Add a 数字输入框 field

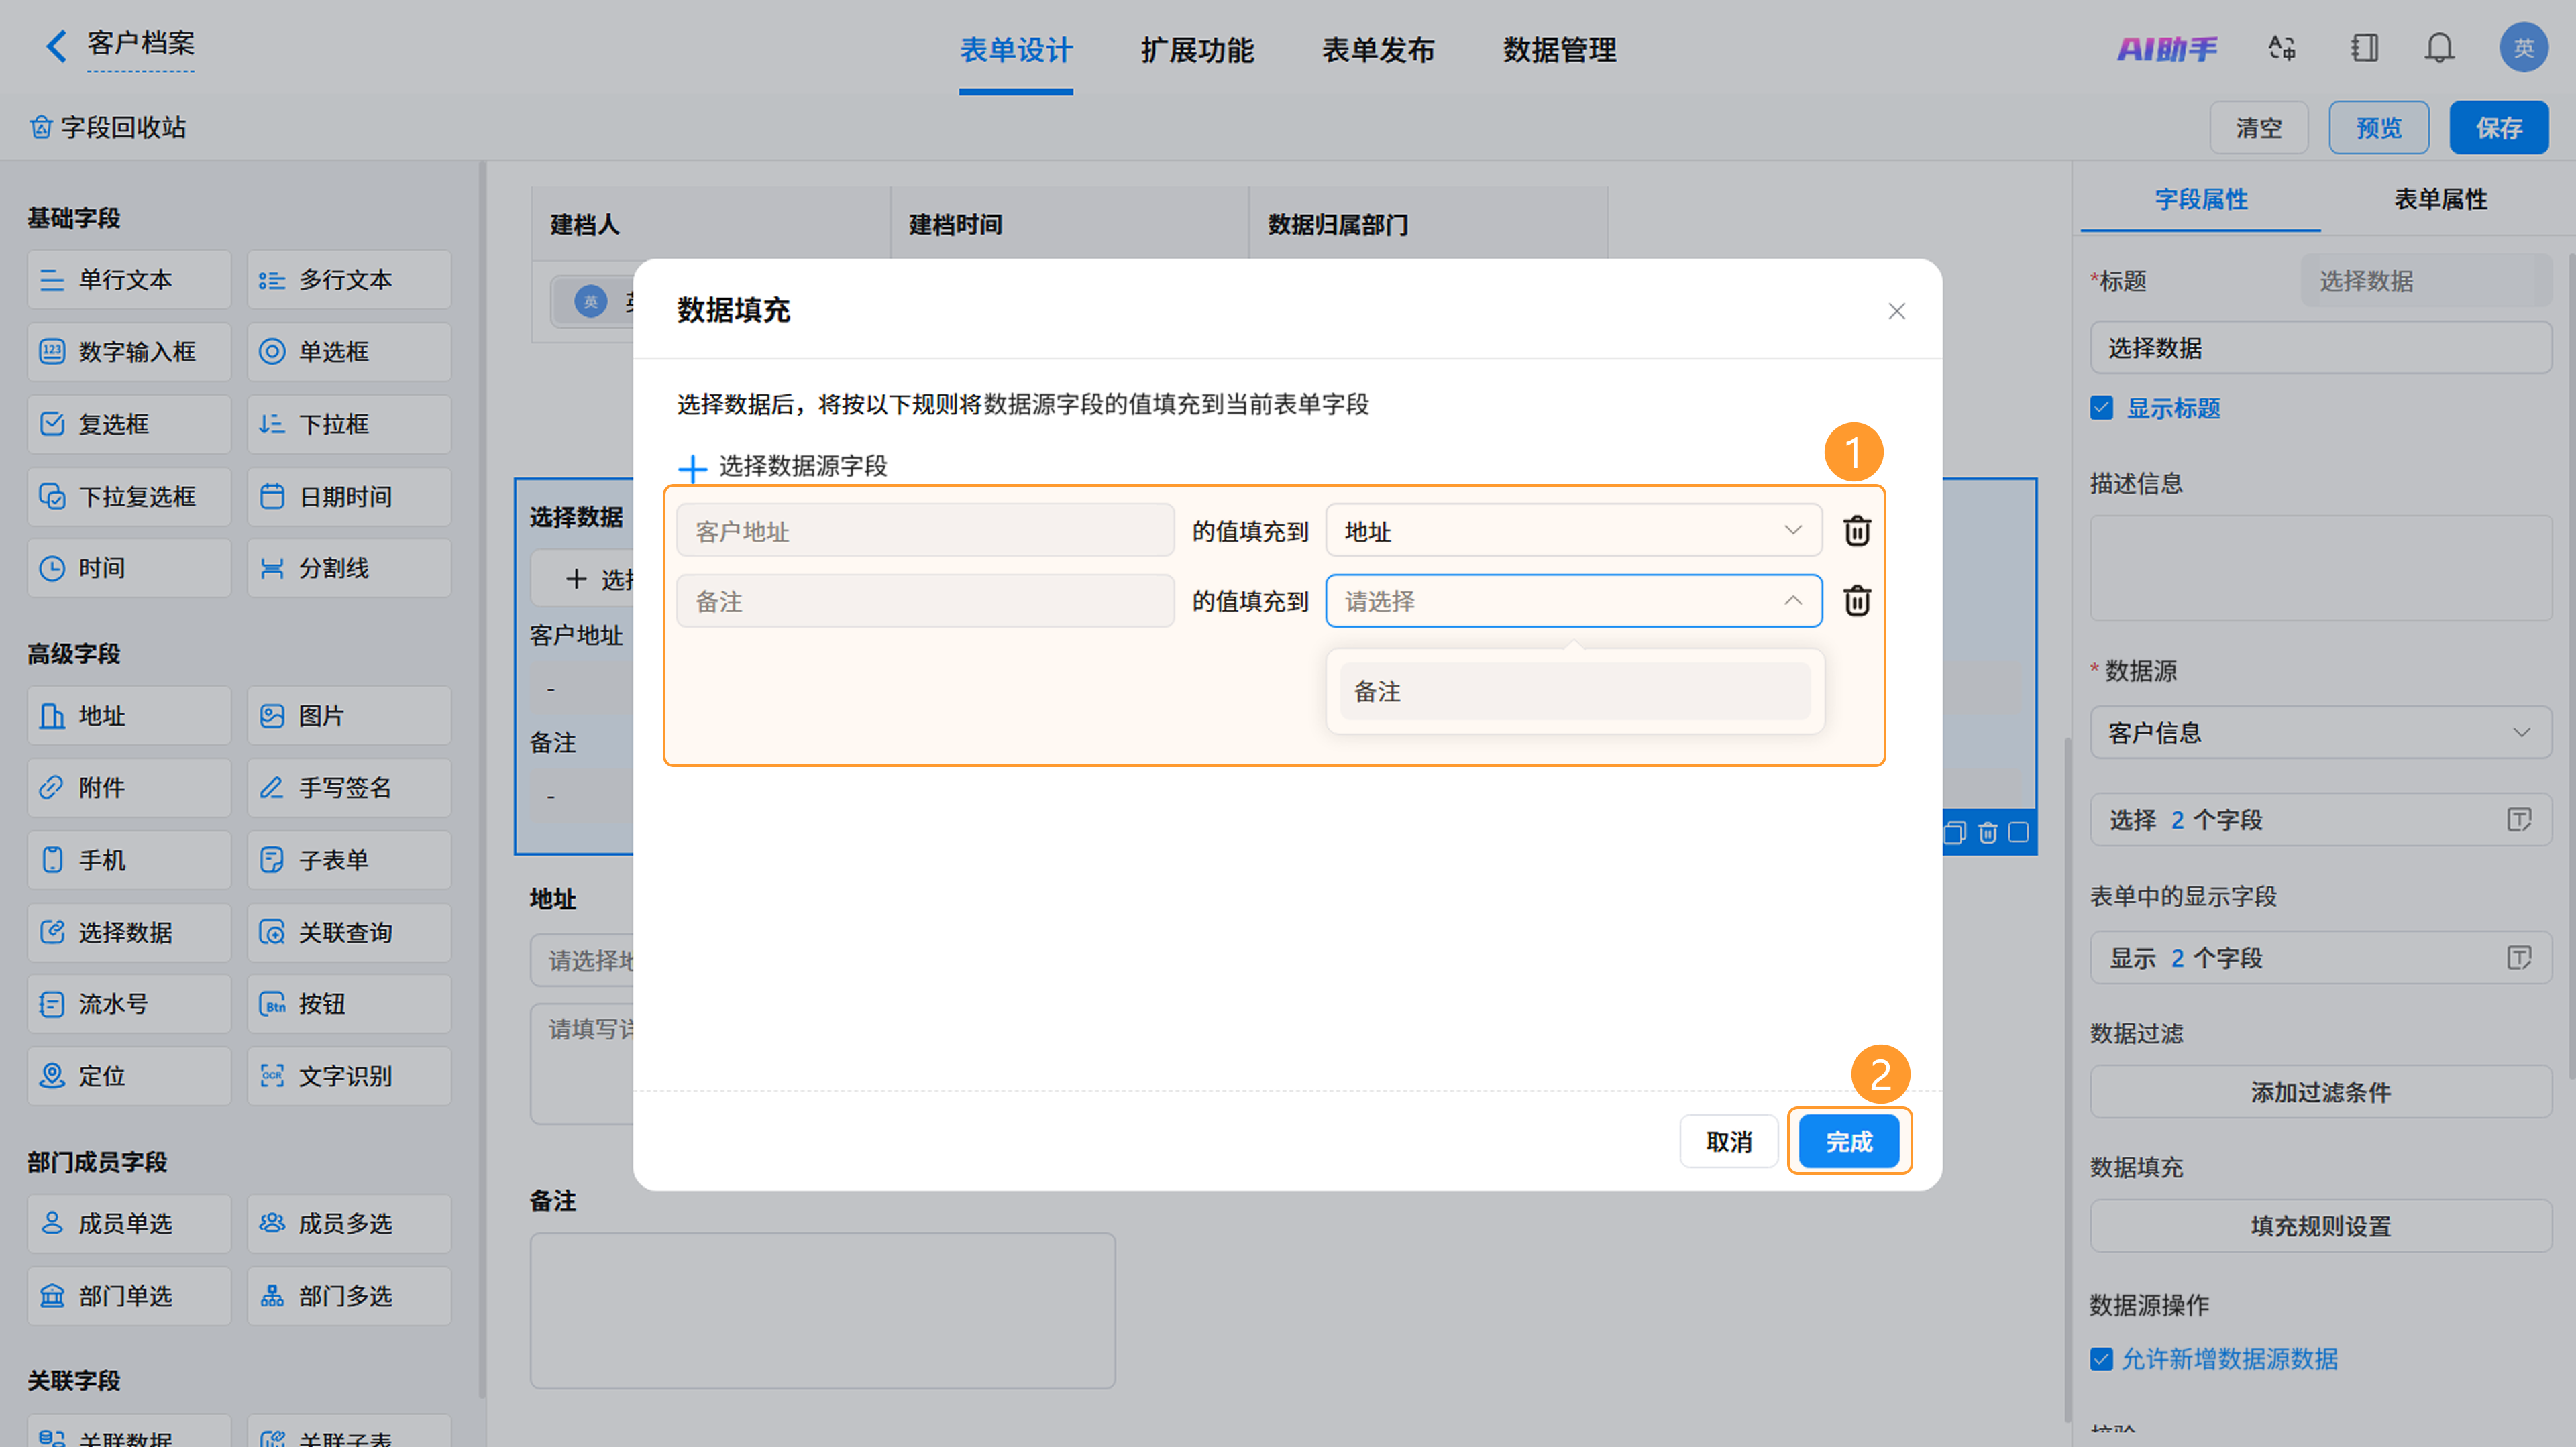[x=129, y=352]
